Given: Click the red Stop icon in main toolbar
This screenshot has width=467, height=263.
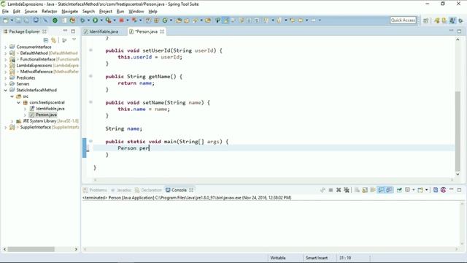Looking at the screenshot, I should (121, 20).
